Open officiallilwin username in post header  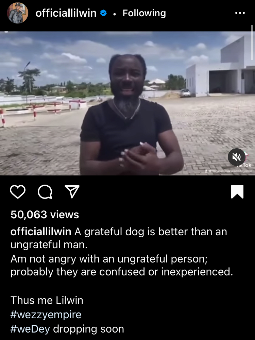point(66,13)
